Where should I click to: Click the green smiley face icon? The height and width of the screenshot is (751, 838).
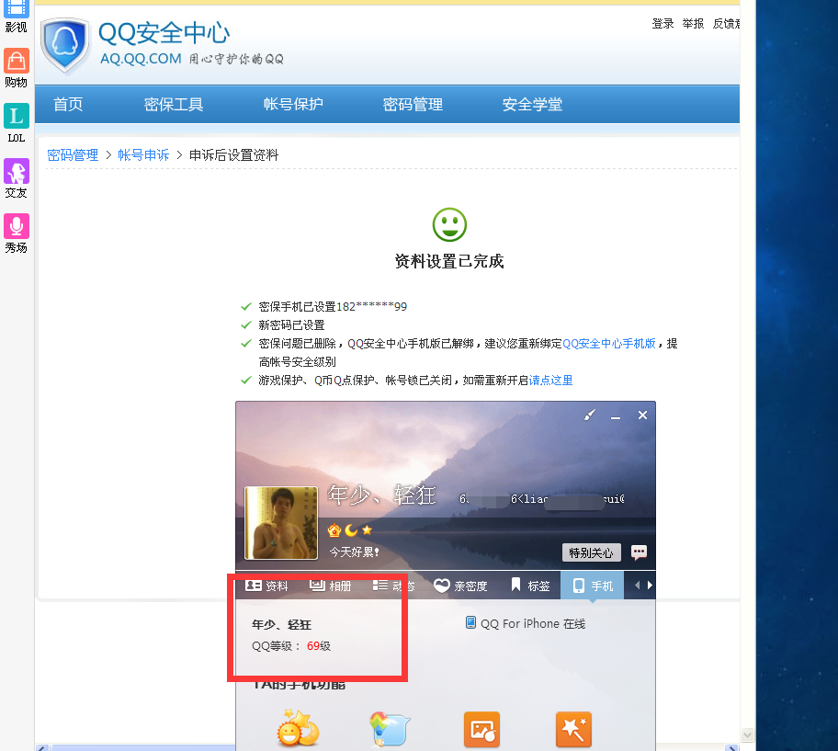click(x=449, y=225)
